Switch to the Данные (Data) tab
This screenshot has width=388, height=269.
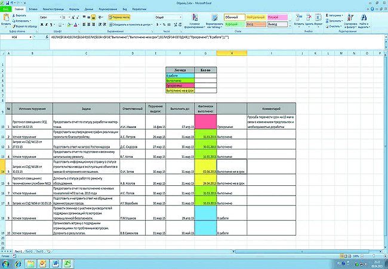(89, 9)
